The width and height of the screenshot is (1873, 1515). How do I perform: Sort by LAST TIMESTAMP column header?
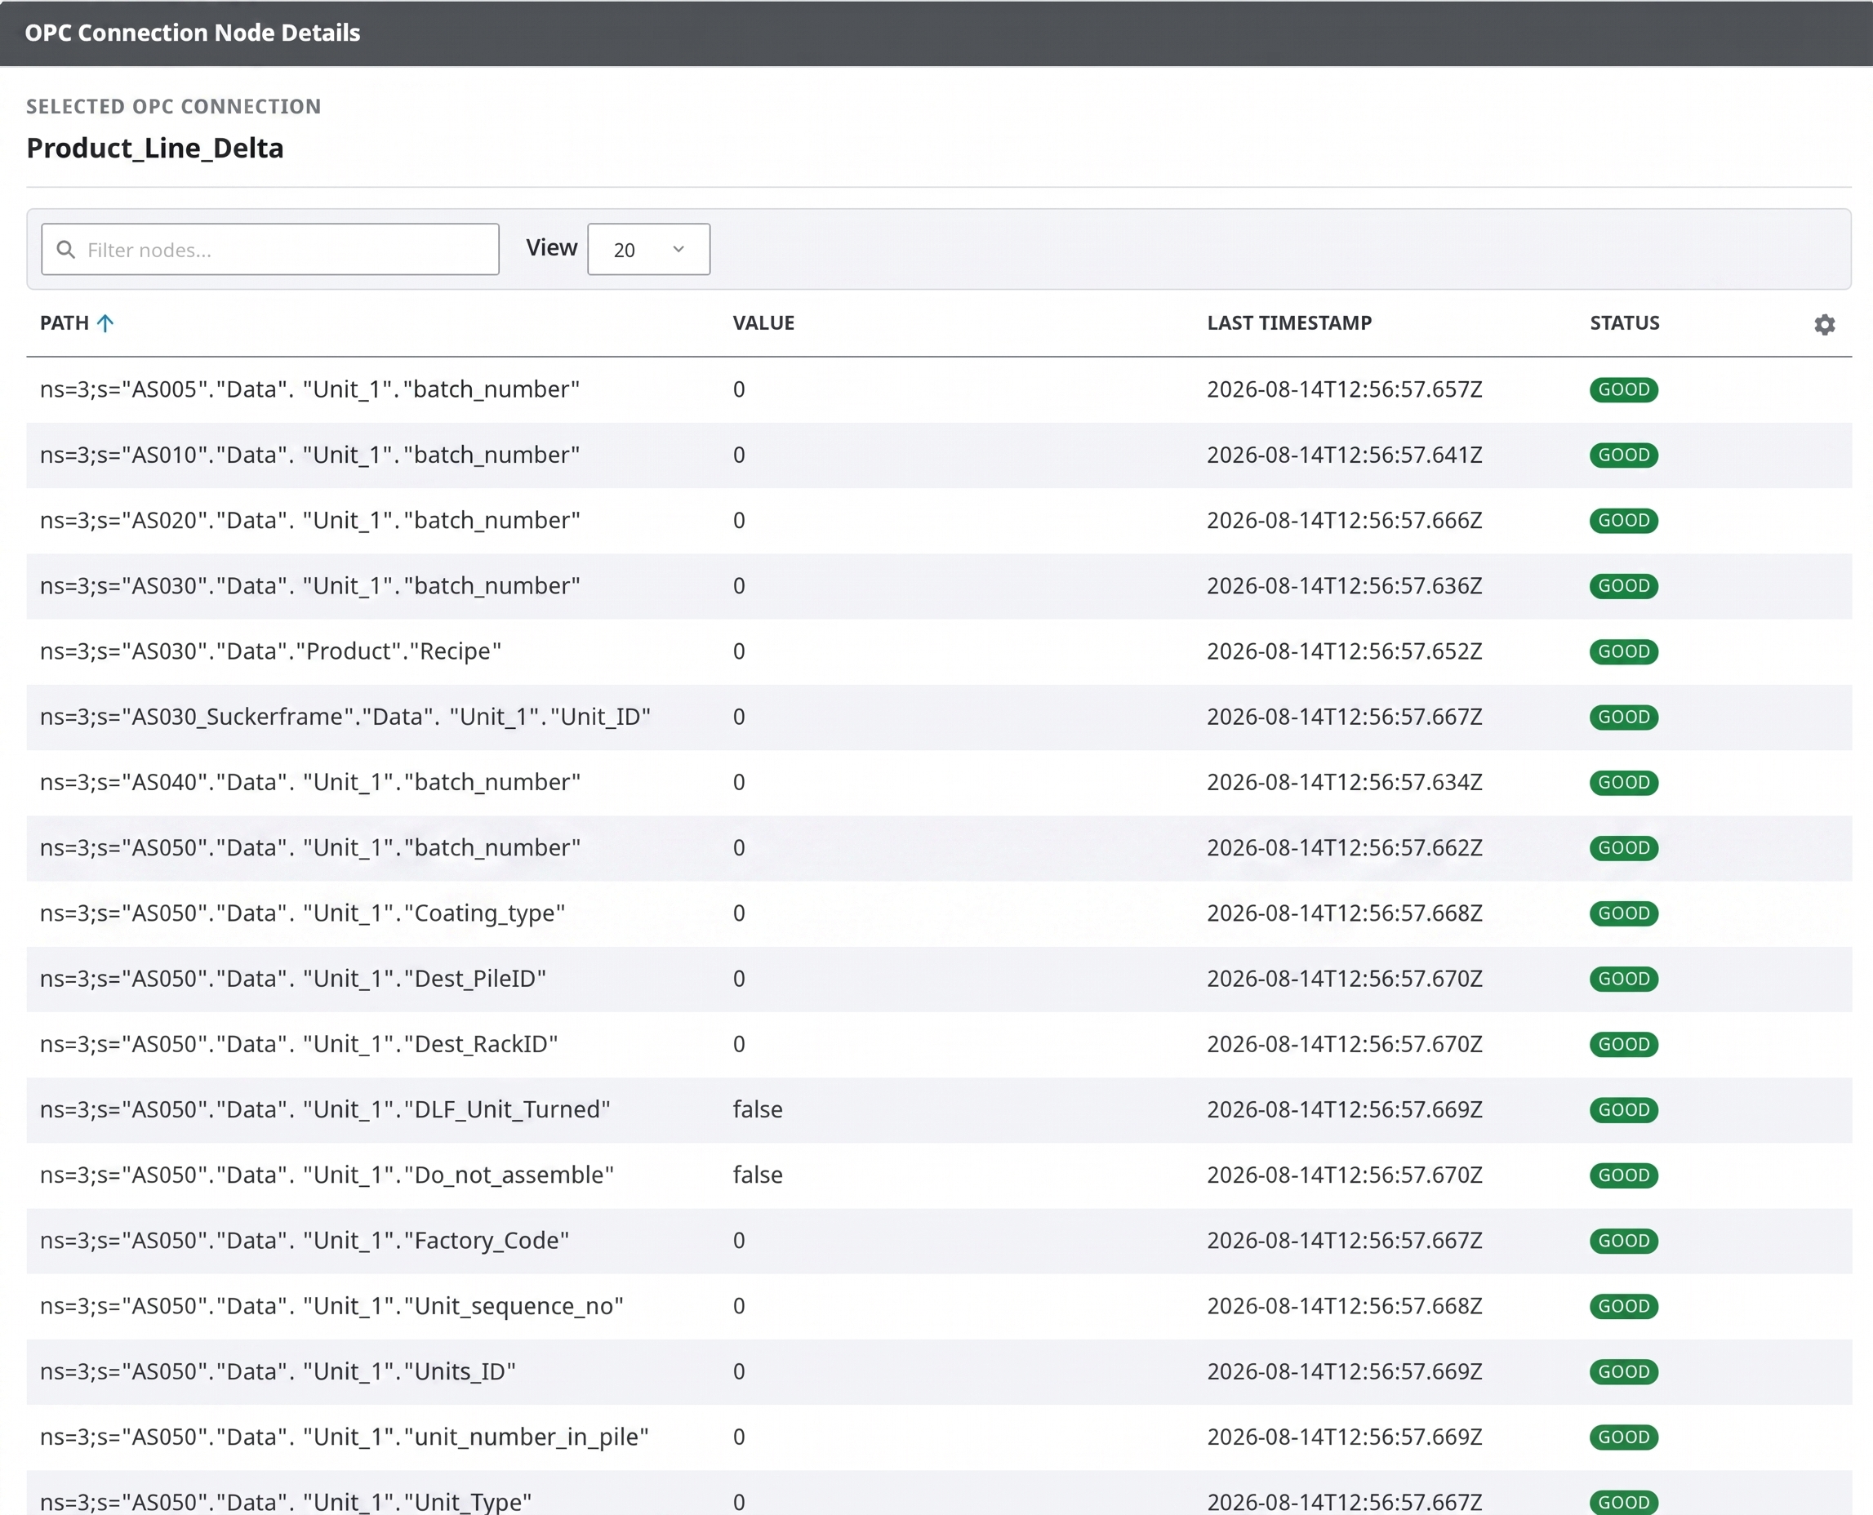1289,323
